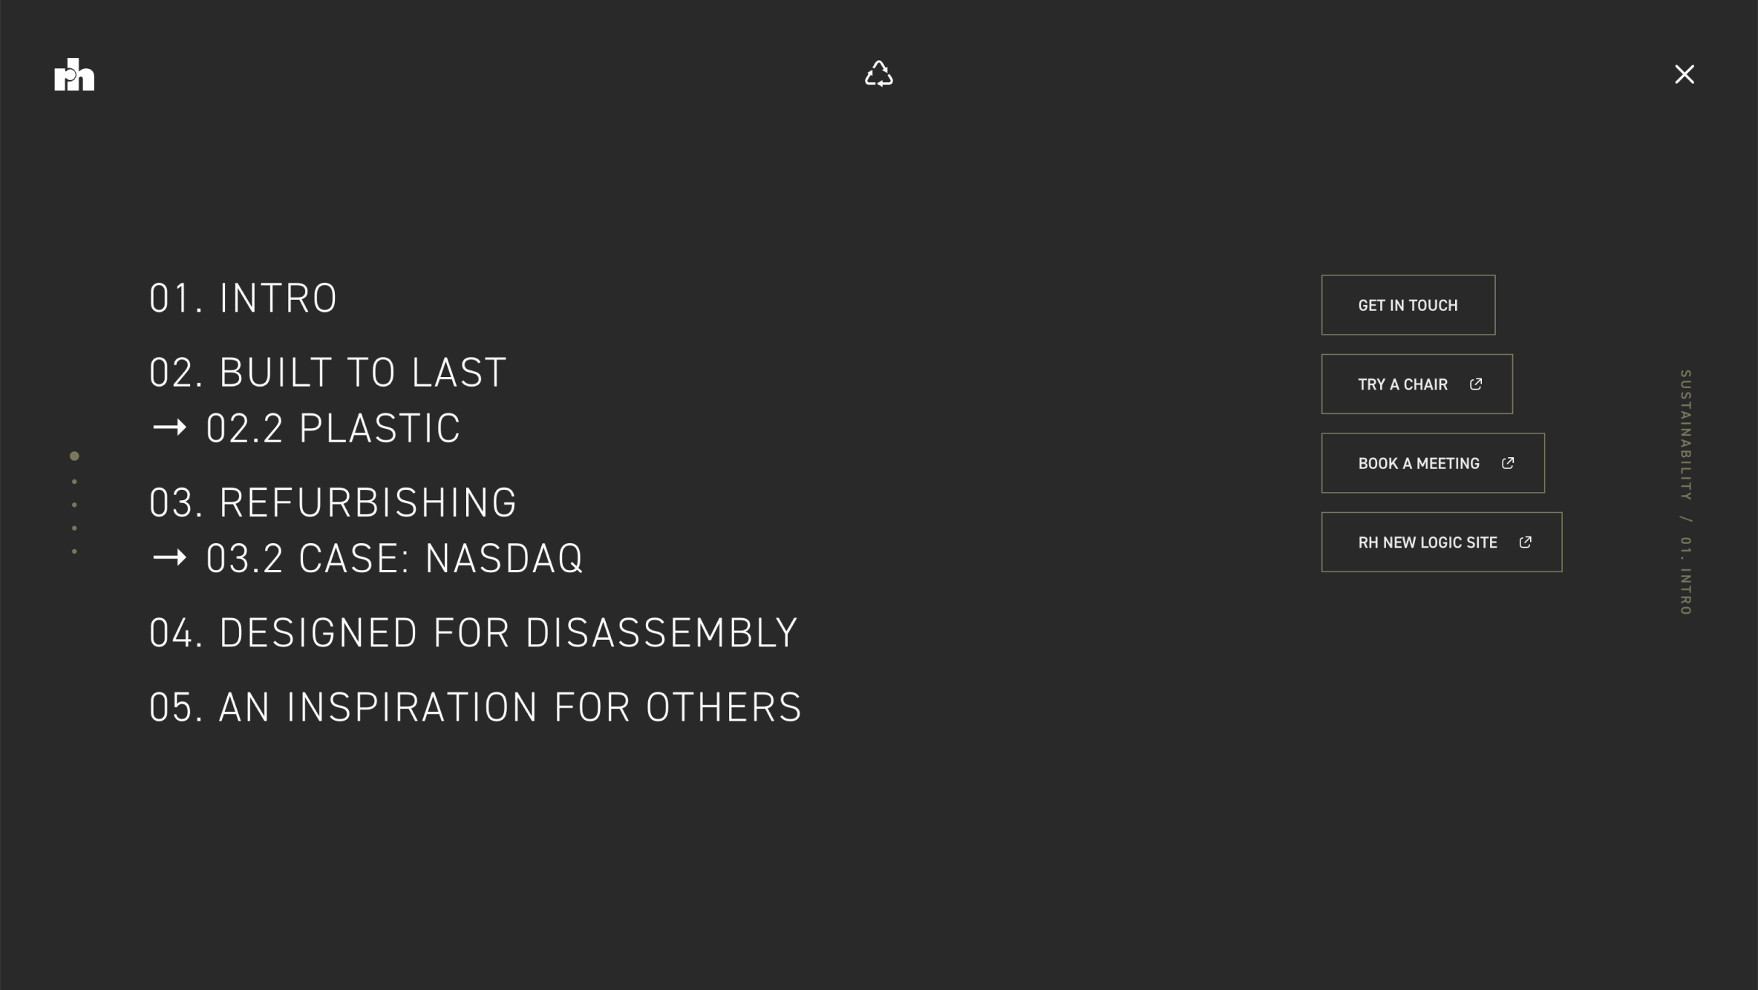Select the last progress dot on the left edge
Image resolution: width=1758 pixels, height=990 pixels.
click(x=73, y=551)
